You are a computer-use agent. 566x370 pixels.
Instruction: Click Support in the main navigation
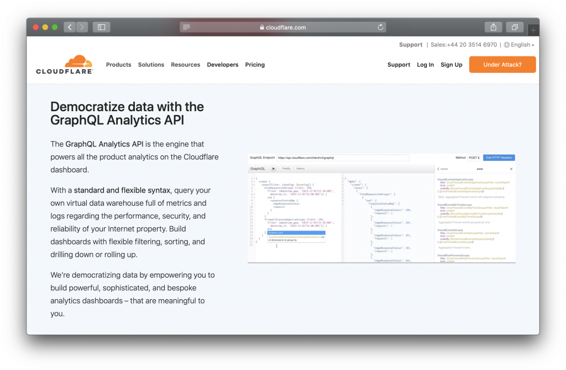coord(399,65)
